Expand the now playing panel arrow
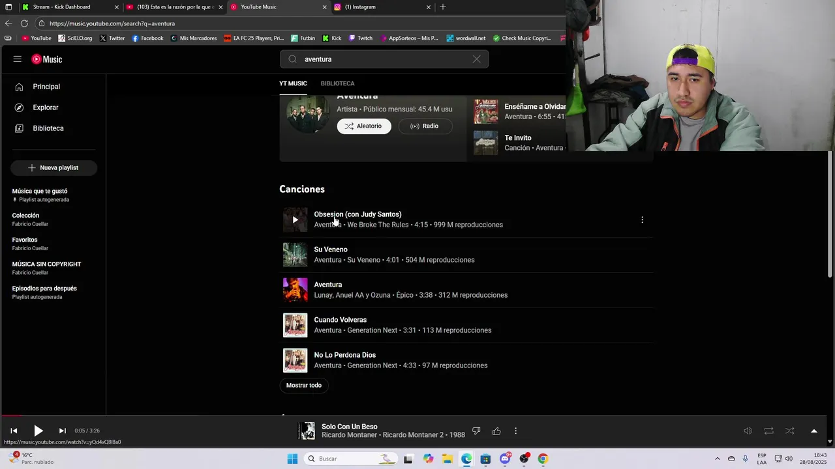This screenshot has height=469, width=835. click(813, 431)
